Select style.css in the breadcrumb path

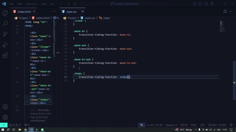[90, 18]
